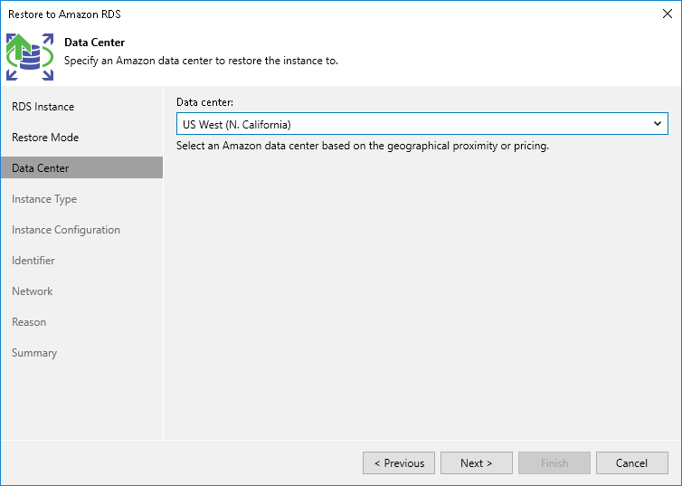The image size is (682, 486).
Task: Click the Finish button
Action: 554,463
